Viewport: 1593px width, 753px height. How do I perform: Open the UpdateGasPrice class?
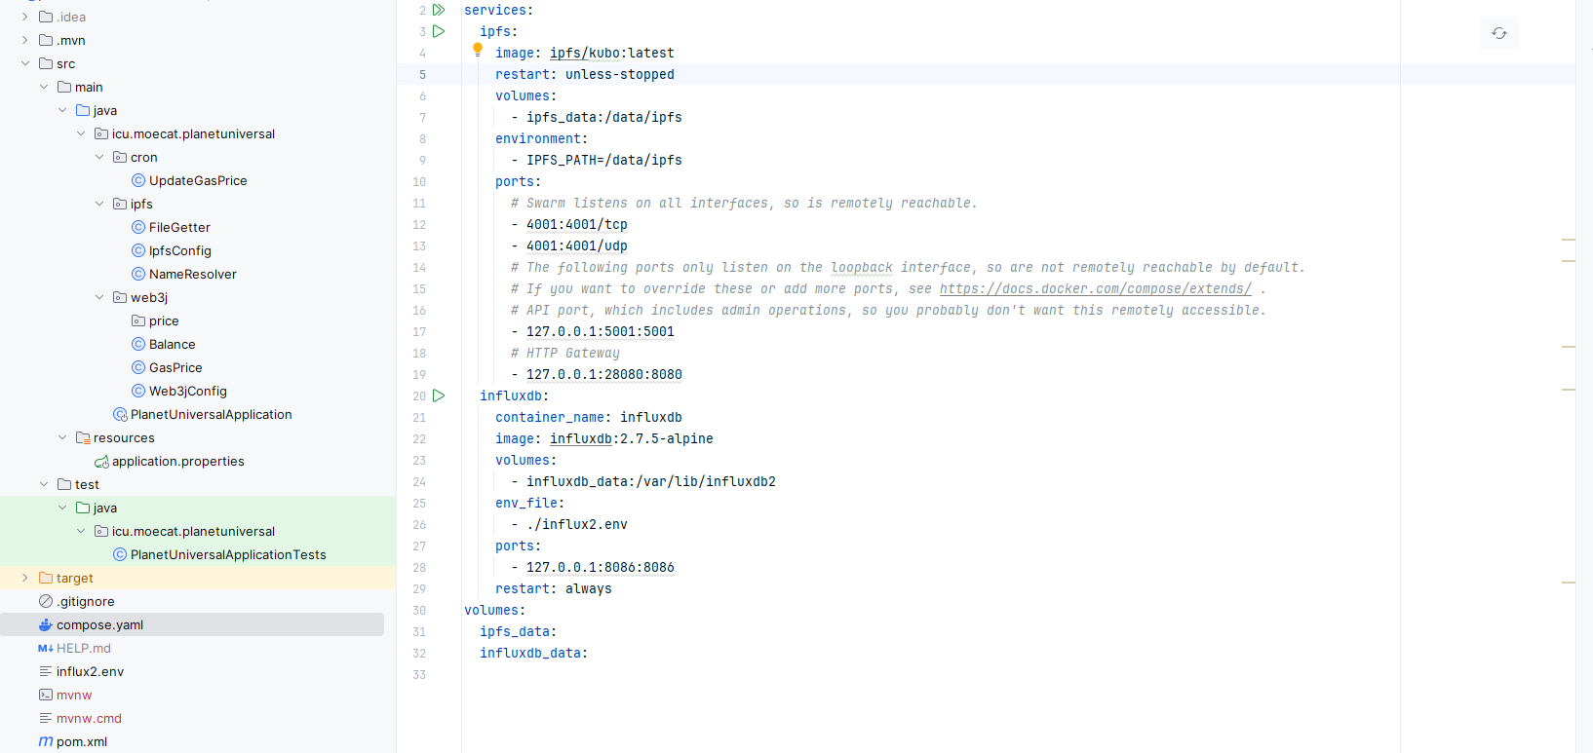coord(198,180)
